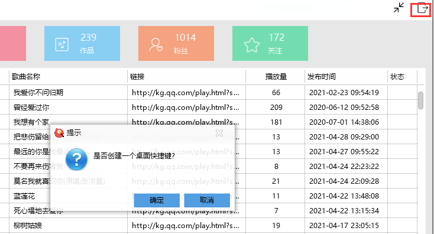
Task: Click play count 19
Action: click(276, 226)
